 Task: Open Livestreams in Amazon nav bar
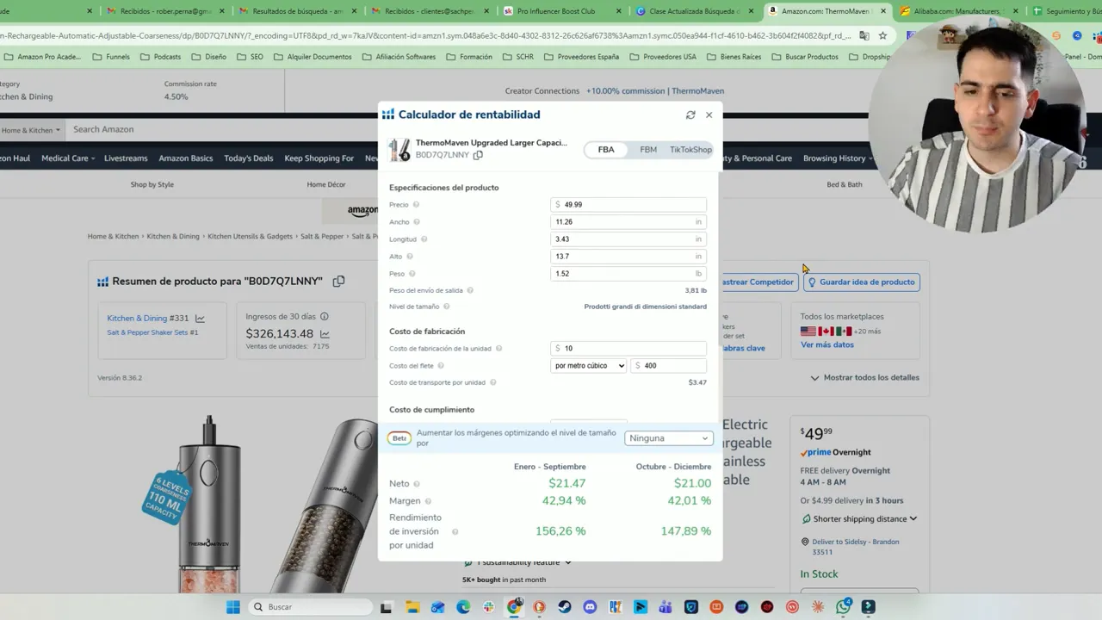click(126, 158)
